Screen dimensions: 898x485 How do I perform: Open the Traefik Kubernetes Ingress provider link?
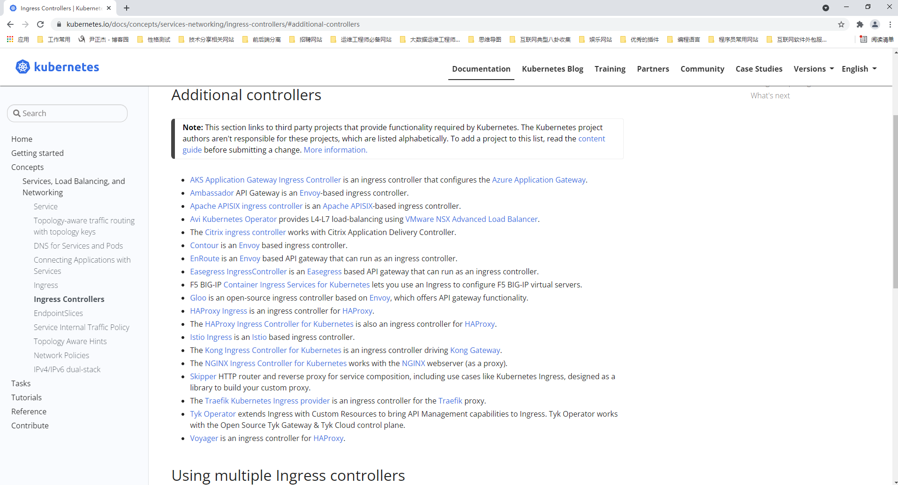point(267,401)
